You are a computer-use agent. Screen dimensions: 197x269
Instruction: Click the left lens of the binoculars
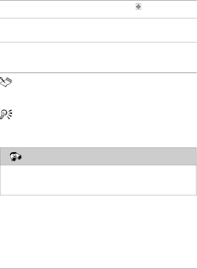click(14, 159)
